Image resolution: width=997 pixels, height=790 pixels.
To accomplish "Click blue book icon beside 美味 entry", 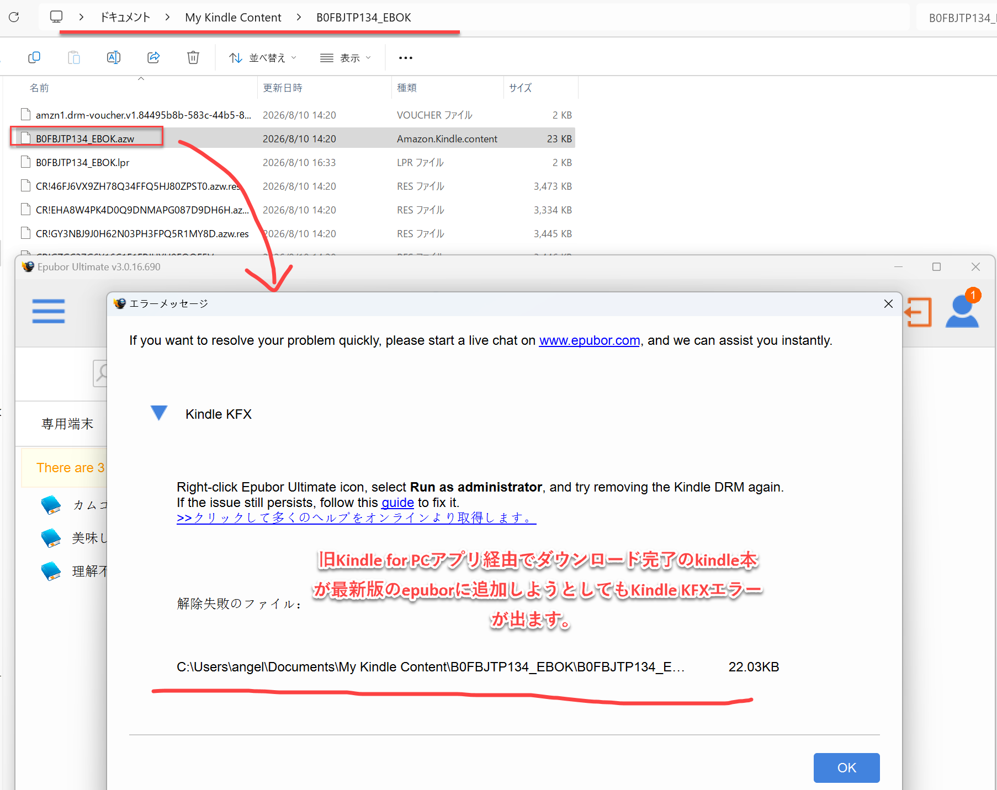I will click(x=51, y=538).
